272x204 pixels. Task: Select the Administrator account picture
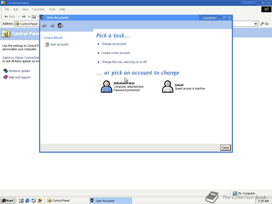point(107,86)
